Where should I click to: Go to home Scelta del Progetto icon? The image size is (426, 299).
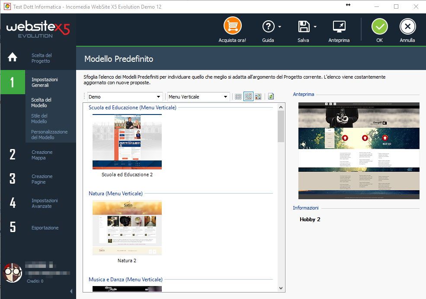pyautogui.click(x=13, y=57)
